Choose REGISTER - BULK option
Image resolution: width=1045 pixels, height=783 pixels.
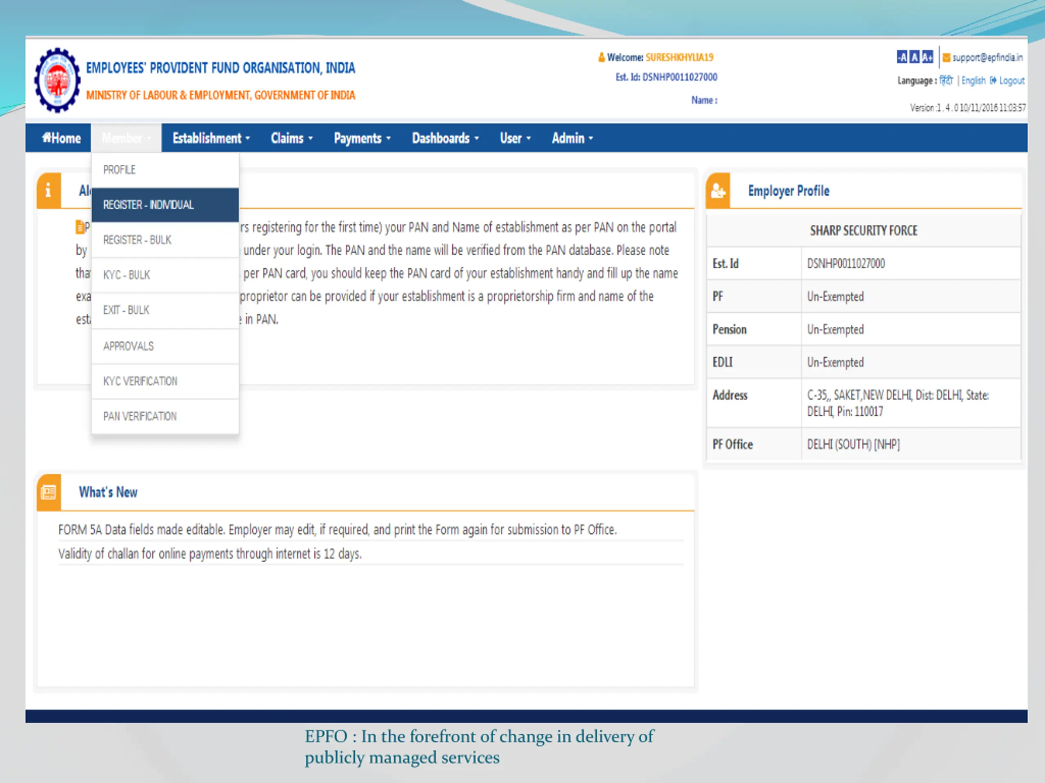[165, 240]
